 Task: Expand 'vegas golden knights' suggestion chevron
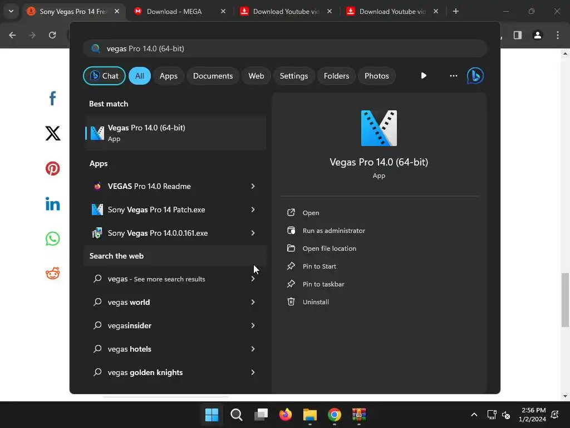click(x=253, y=372)
